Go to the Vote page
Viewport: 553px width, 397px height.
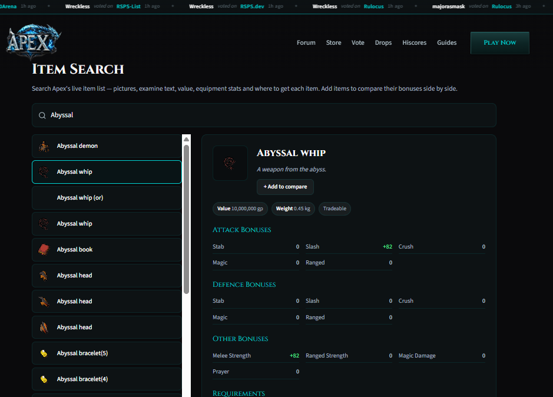tap(358, 42)
